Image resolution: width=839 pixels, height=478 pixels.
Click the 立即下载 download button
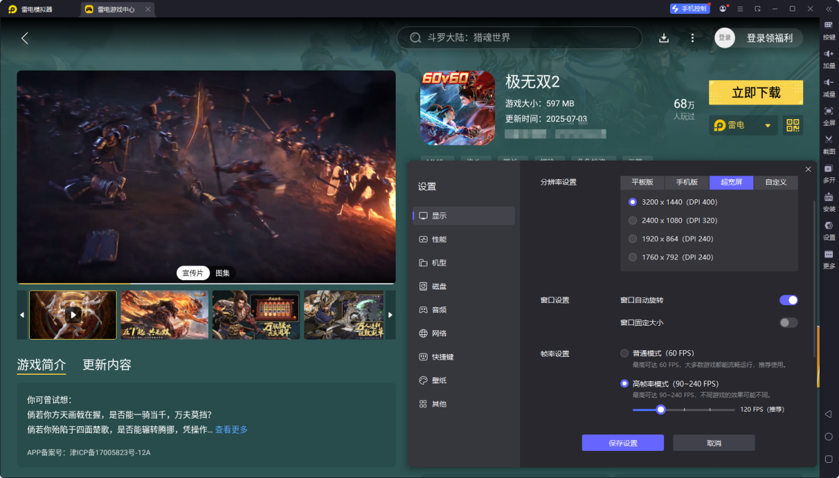(755, 92)
